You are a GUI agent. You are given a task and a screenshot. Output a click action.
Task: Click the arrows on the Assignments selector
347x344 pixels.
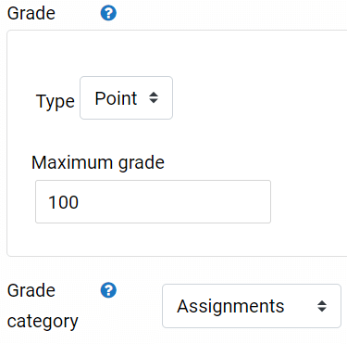(322, 306)
